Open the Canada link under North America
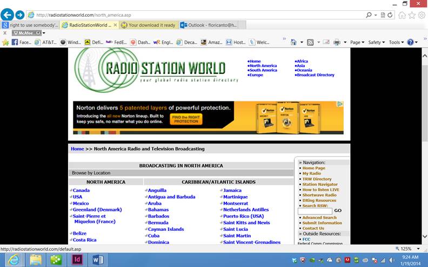The image size is (428, 267). 81,190
